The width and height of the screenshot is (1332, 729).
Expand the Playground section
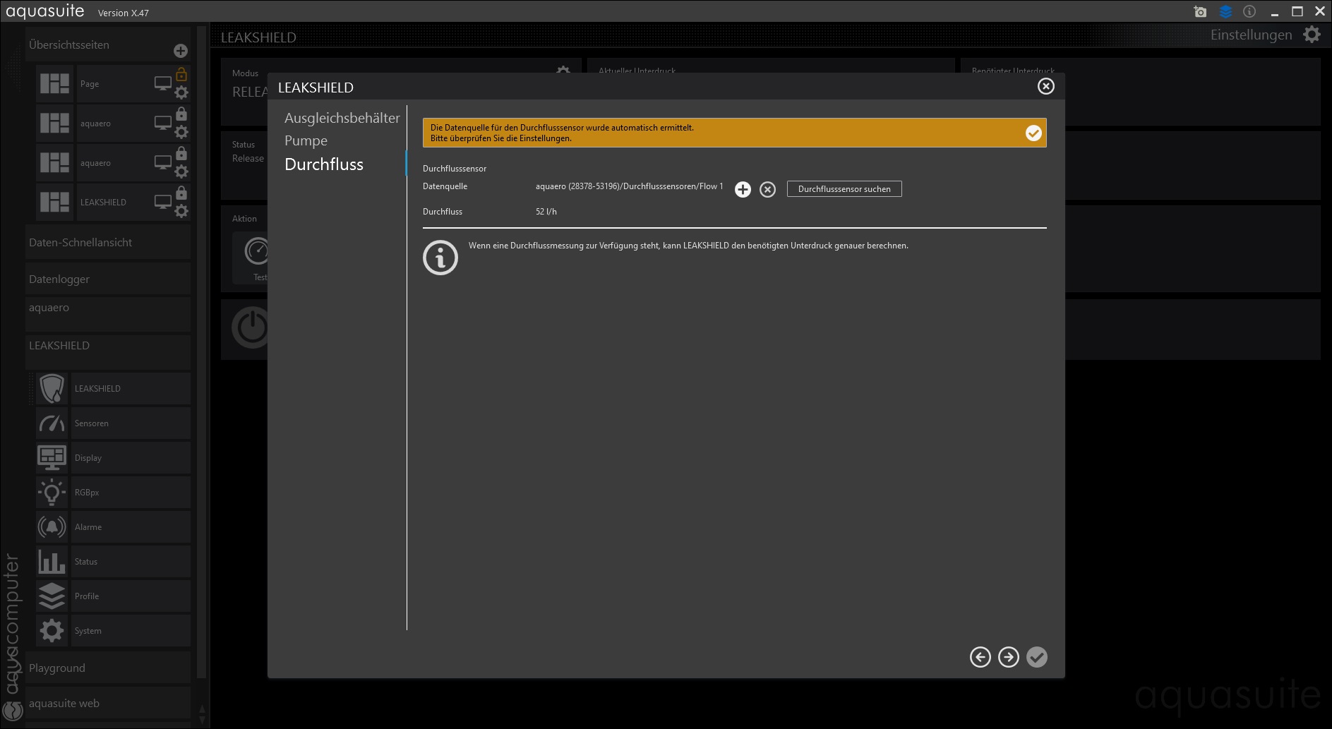(57, 668)
